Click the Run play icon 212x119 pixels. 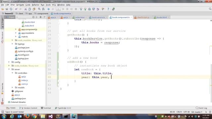coord(63,9)
